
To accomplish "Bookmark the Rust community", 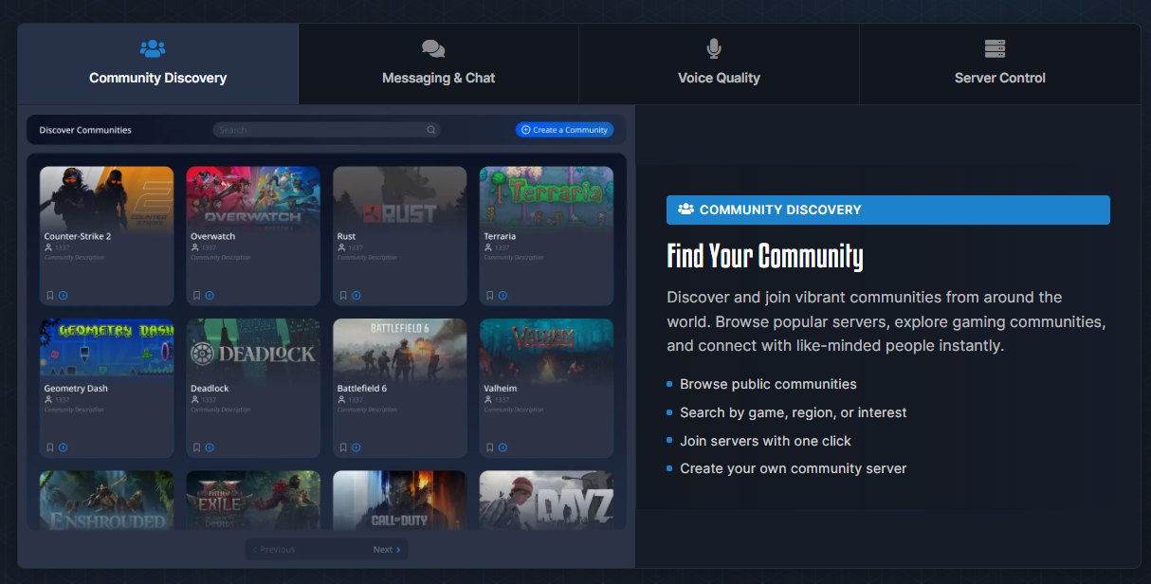I will (x=343, y=296).
